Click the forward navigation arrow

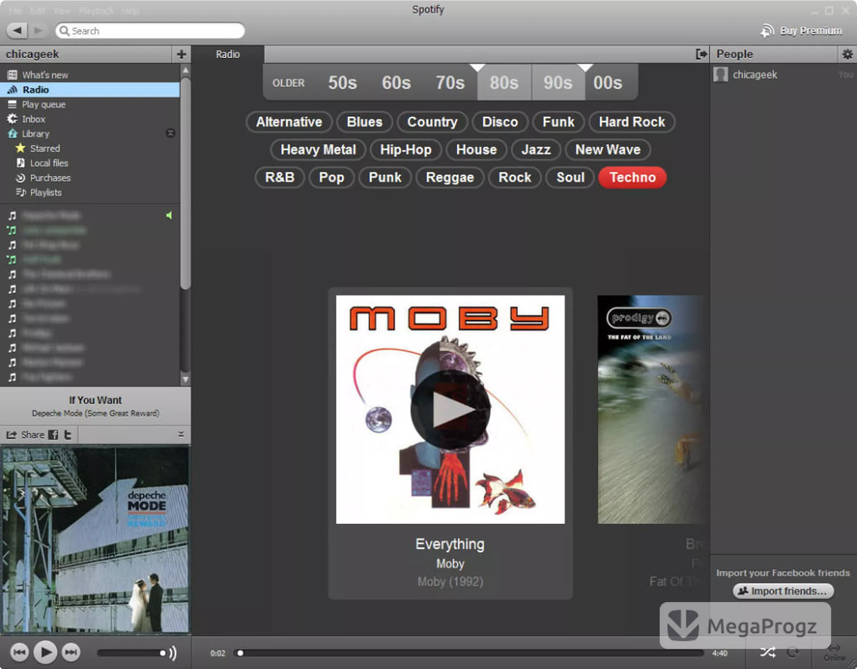(x=38, y=30)
